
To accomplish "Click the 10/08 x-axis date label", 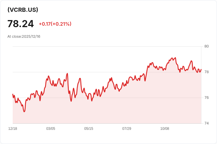I will [x=165, y=129].
